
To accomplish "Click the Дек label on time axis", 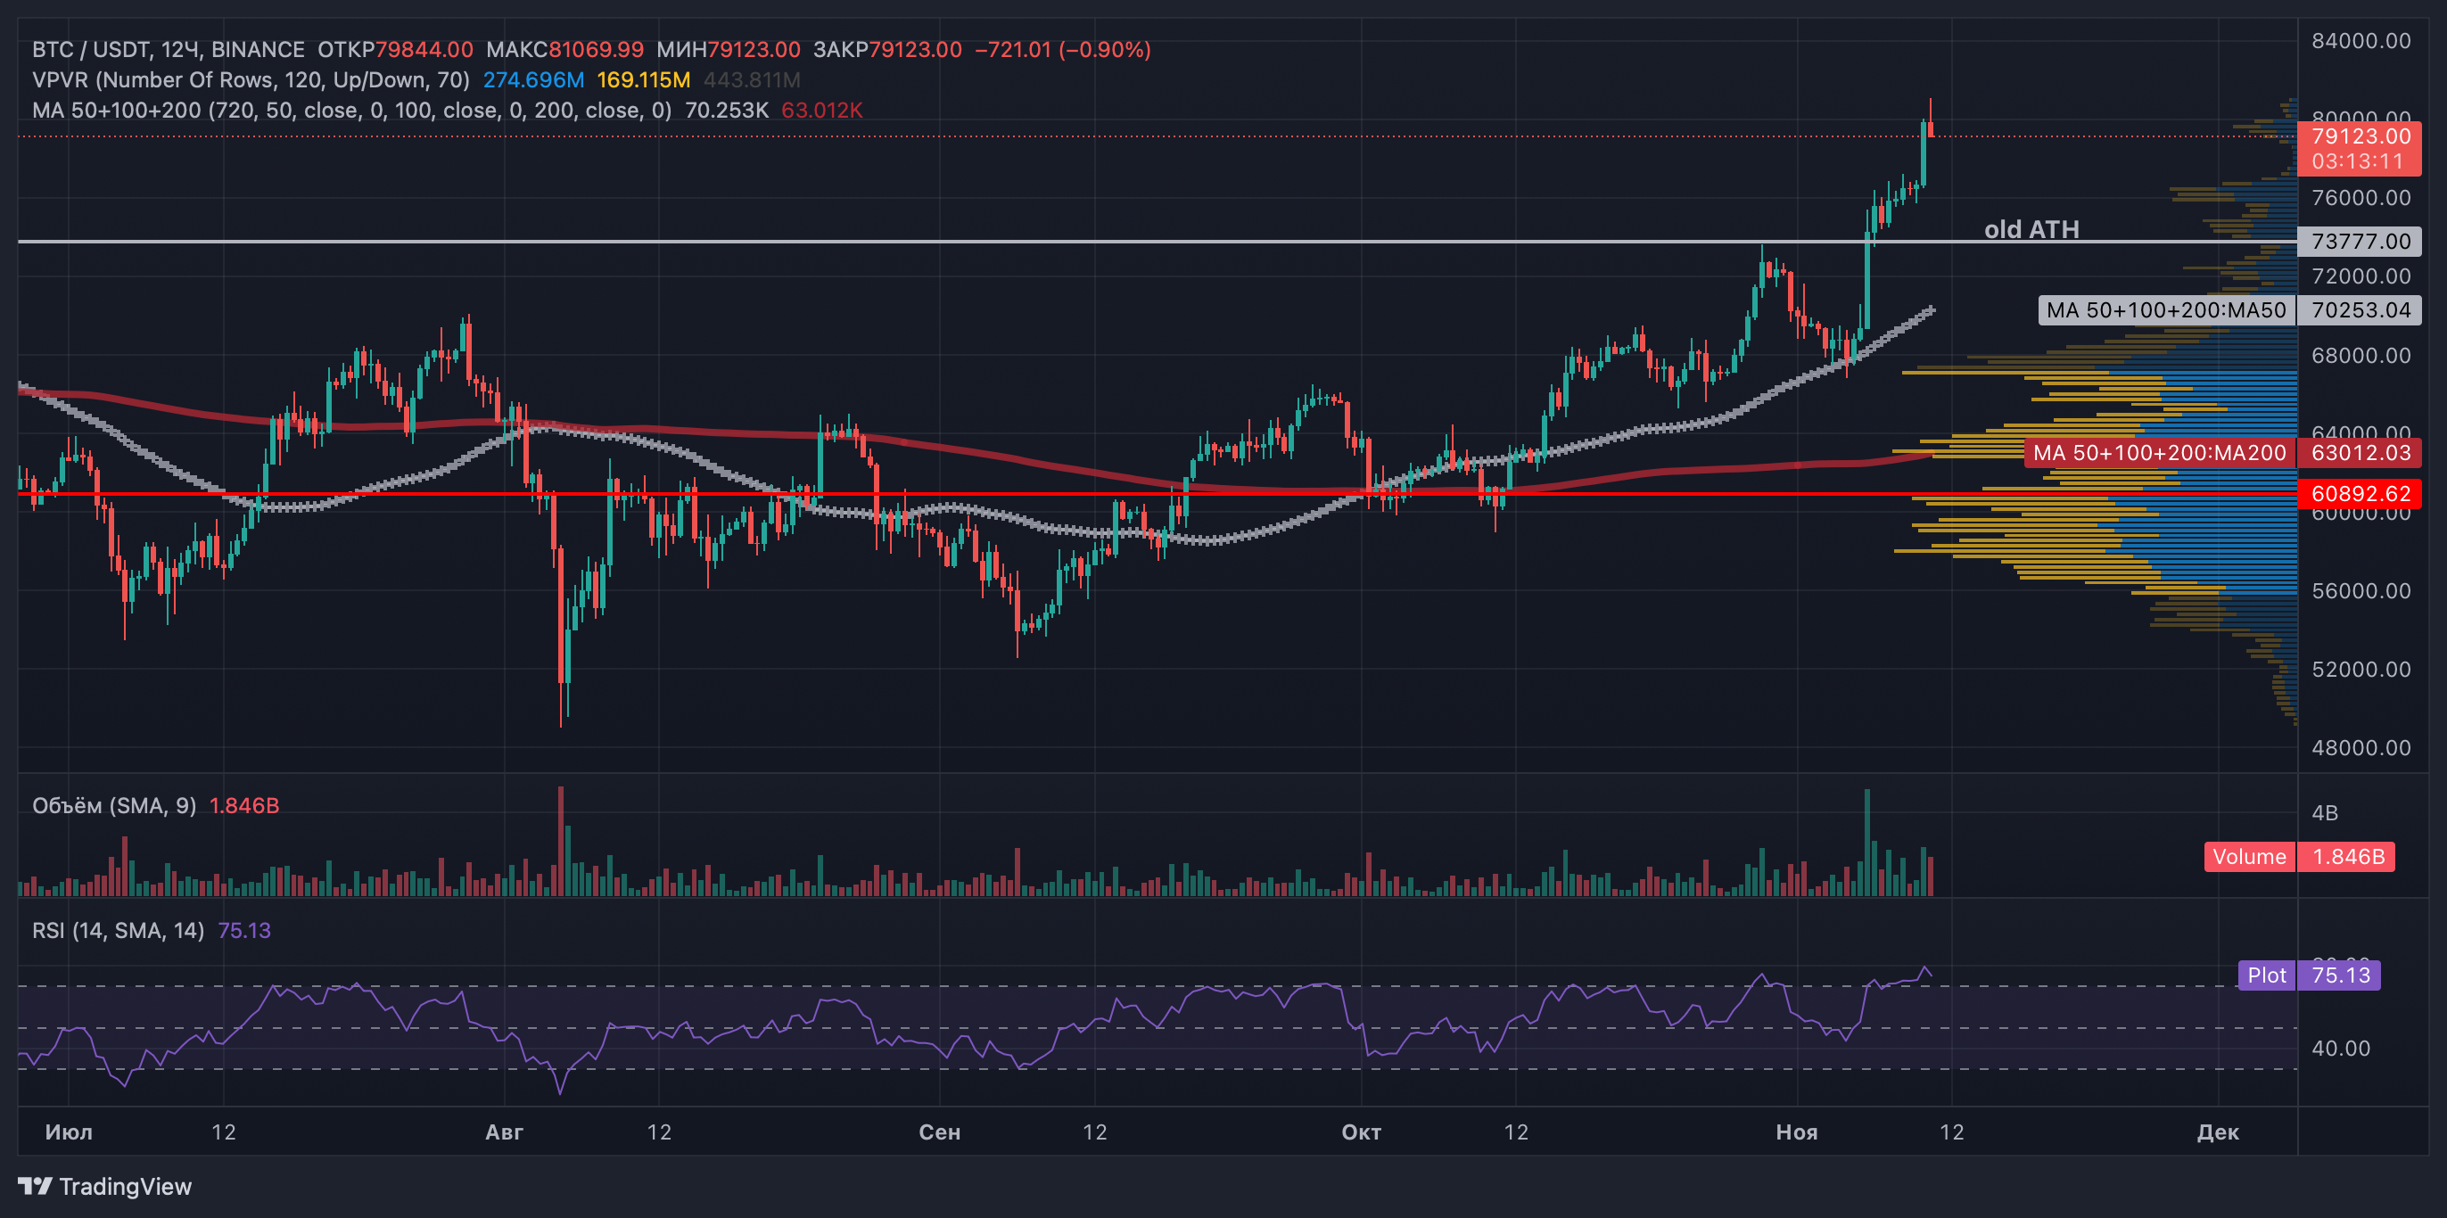I will tap(2218, 1132).
